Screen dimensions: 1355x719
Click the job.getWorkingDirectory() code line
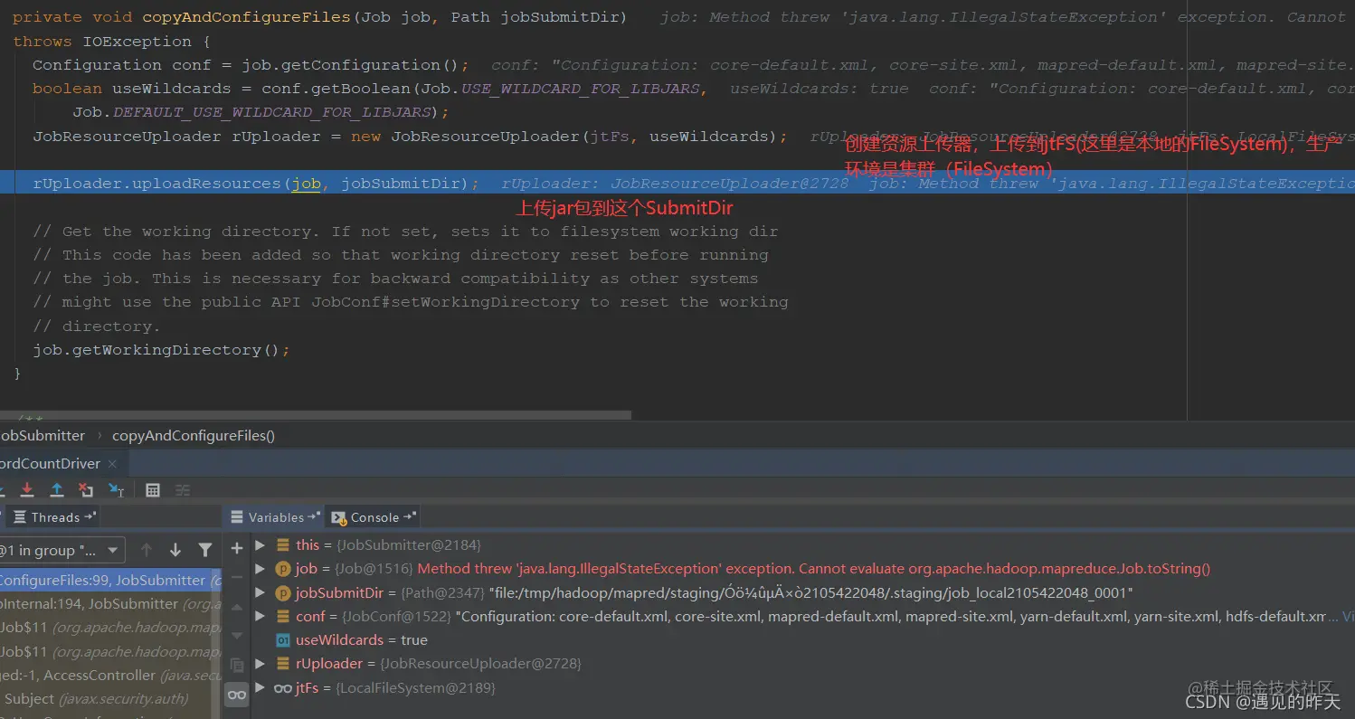click(161, 350)
